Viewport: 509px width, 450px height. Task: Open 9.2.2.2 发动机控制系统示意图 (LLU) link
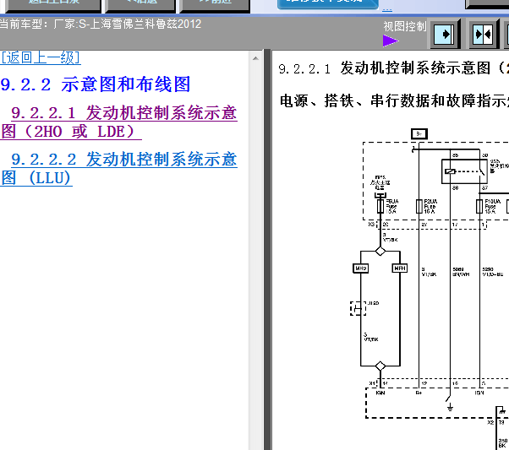(119, 168)
